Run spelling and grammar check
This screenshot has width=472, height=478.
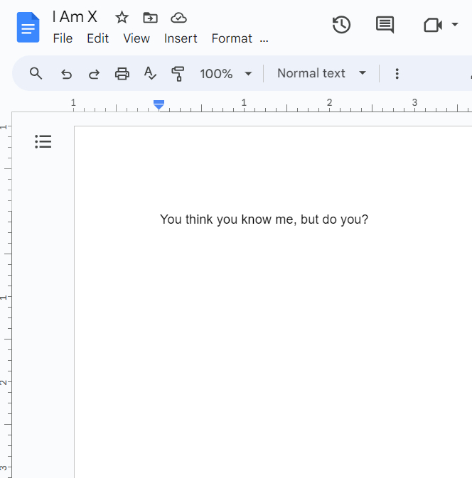point(150,73)
